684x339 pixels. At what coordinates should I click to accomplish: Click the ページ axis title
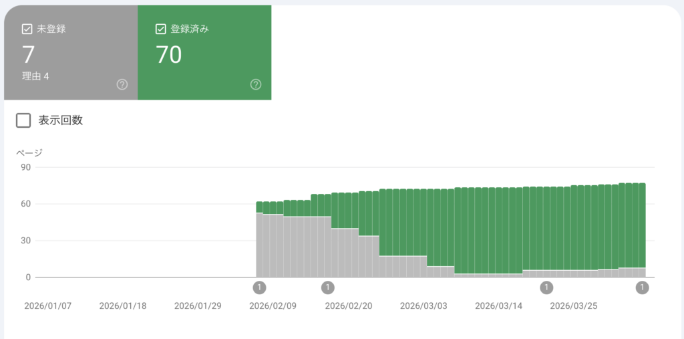[x=29, y=152]
